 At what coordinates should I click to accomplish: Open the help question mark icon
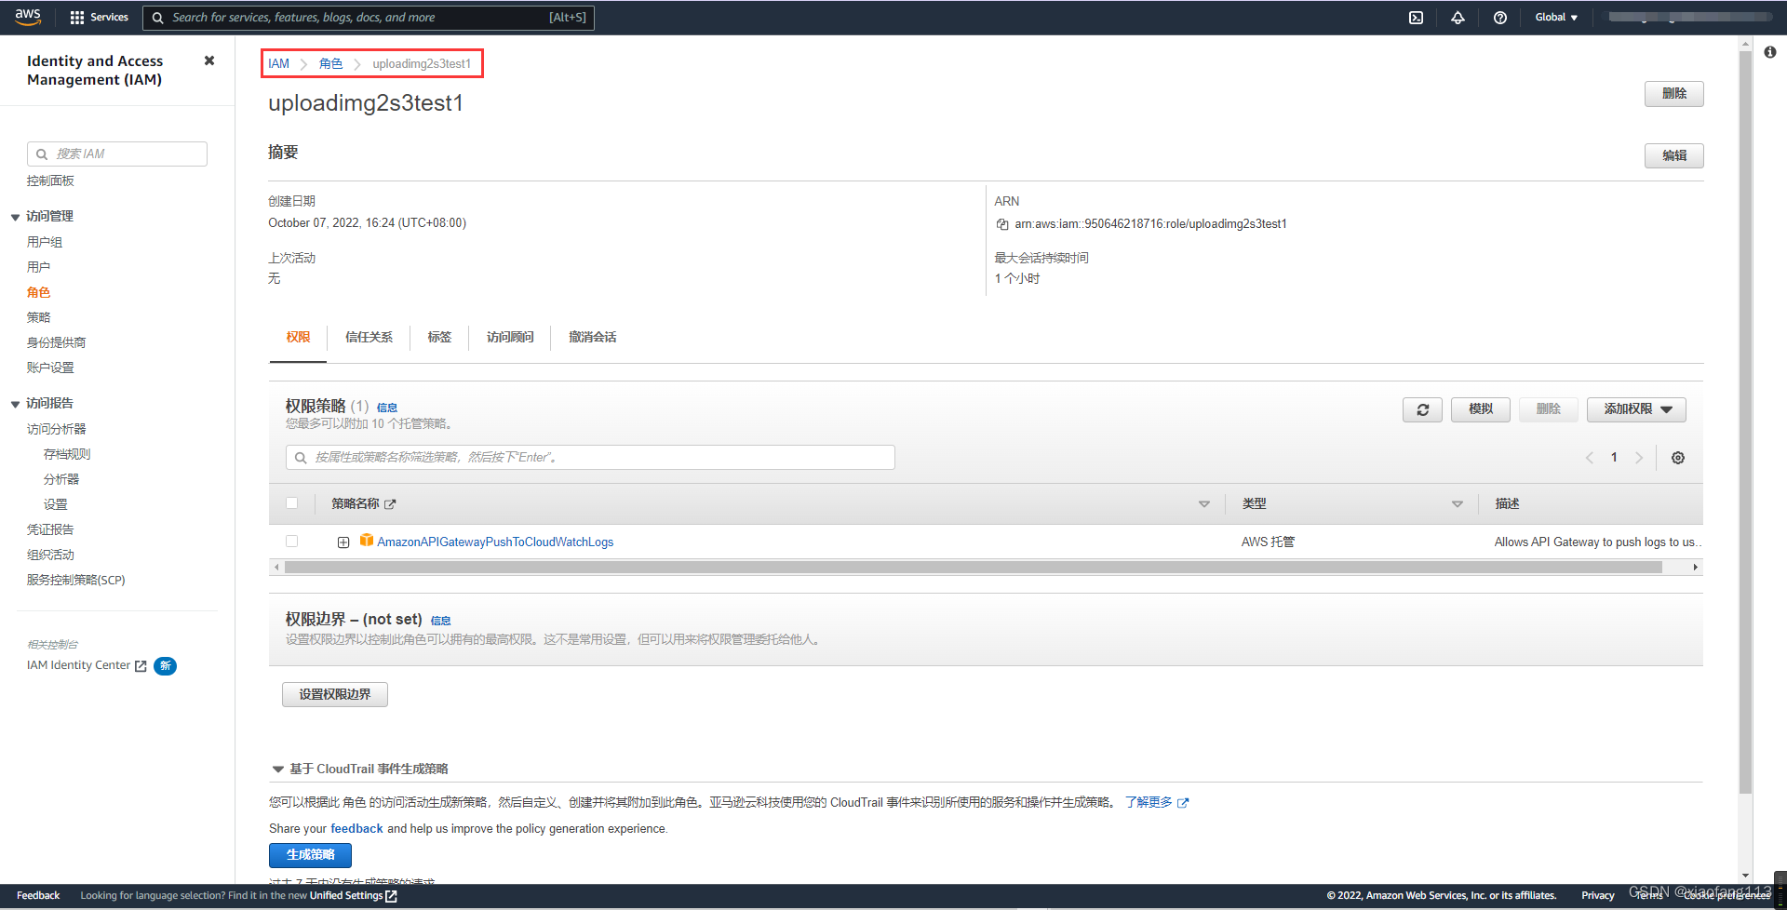pyautogui.click(x=1500, y=18)
